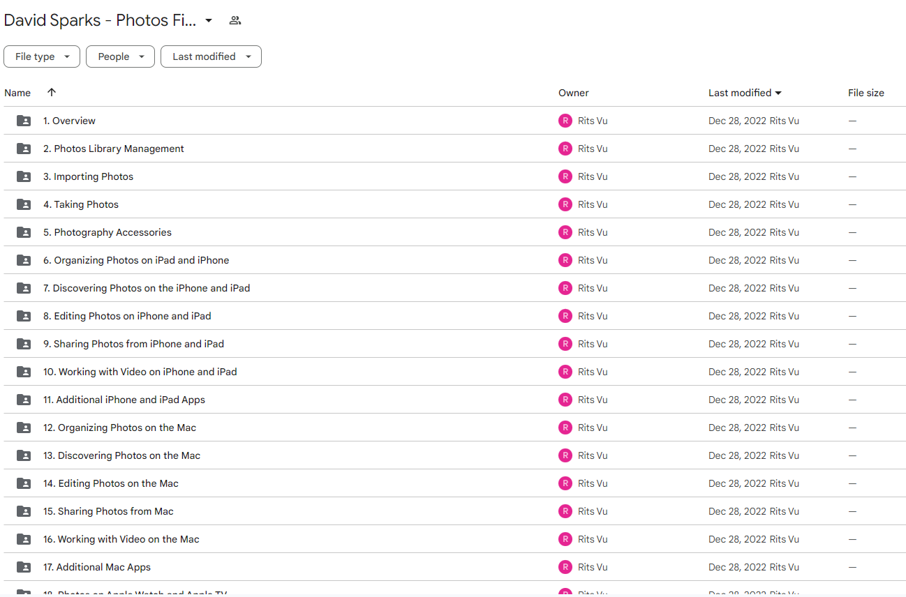Select the shared folder icon for 1. Overview

pyautogui.click(x=24, y=121)
